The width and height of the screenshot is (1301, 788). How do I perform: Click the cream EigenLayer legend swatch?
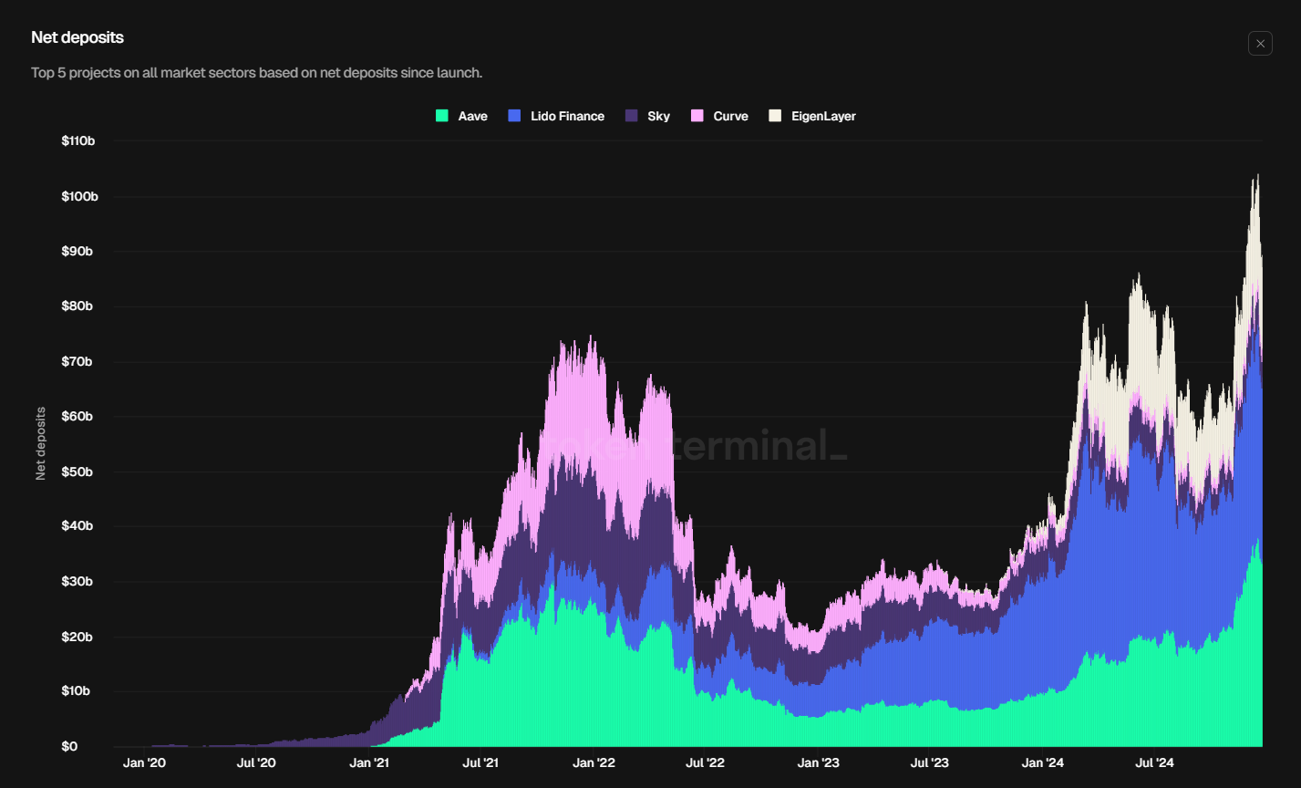pyautogui.click(x=775, y=116)
